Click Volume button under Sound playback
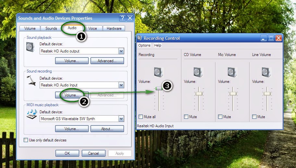 (x=72, y=61)
